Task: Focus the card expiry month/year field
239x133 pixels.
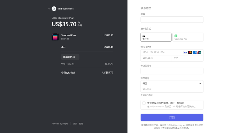Action: pos(156,58)
